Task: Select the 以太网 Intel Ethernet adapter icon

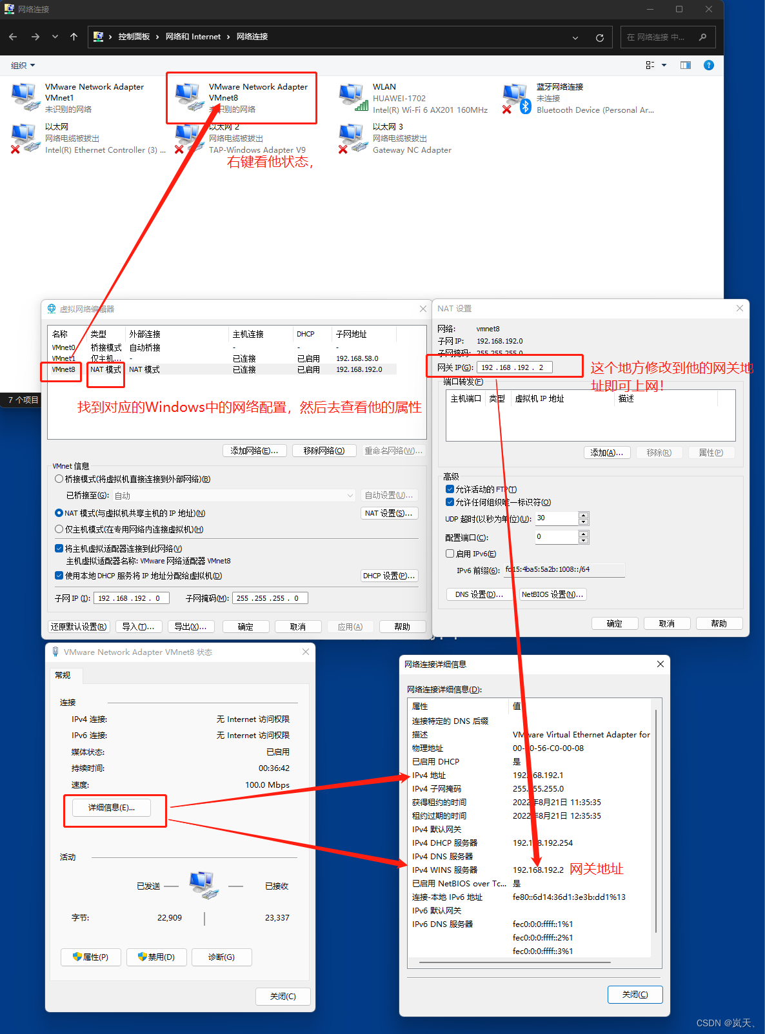Action: 25,138
